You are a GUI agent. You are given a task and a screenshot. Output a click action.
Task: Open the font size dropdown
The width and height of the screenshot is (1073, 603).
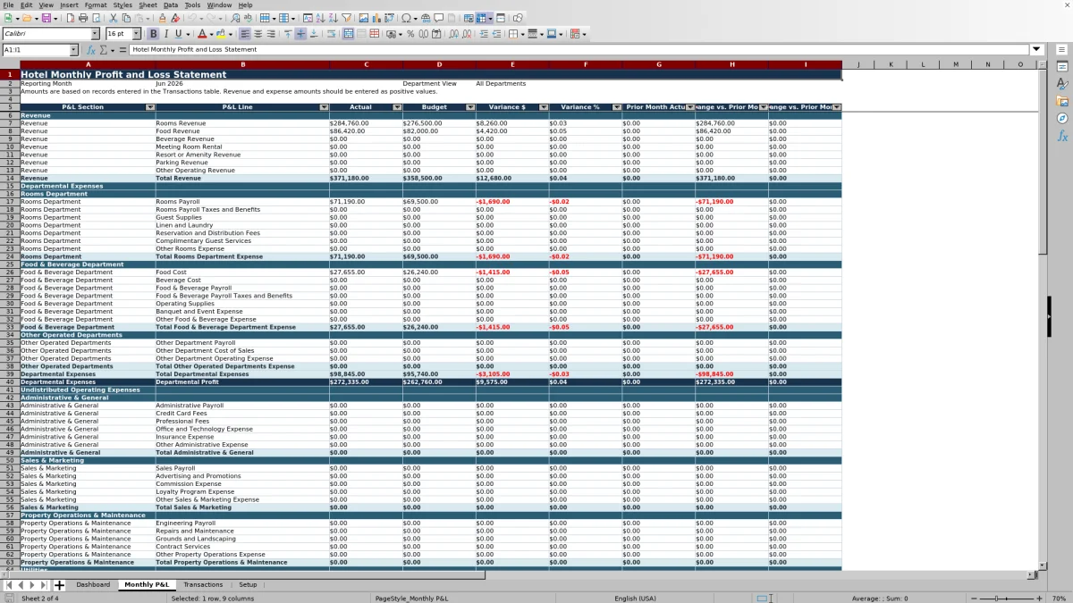[136, 34]
